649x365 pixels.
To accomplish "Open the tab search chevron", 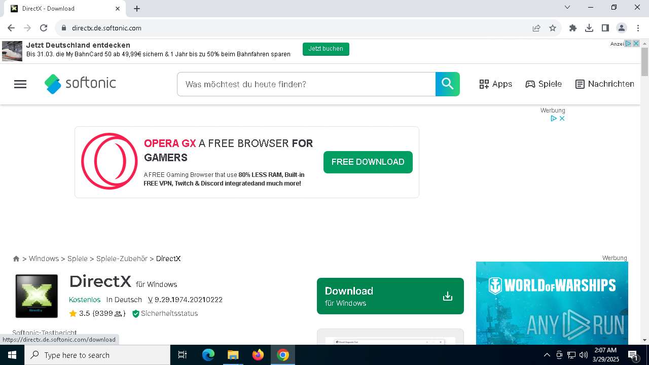I will [x=567, y=8].
